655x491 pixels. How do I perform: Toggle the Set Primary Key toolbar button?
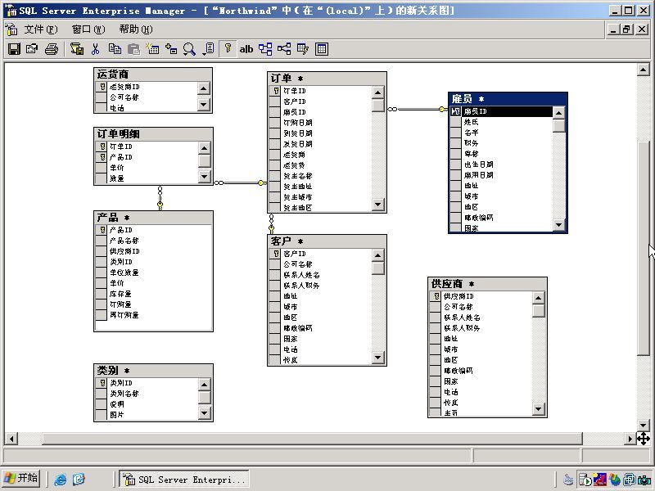[228, 49]
